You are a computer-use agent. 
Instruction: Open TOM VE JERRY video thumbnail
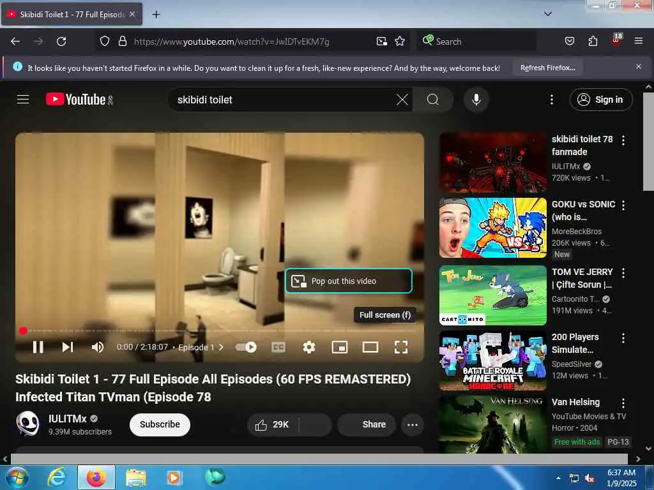coord(493,295)
